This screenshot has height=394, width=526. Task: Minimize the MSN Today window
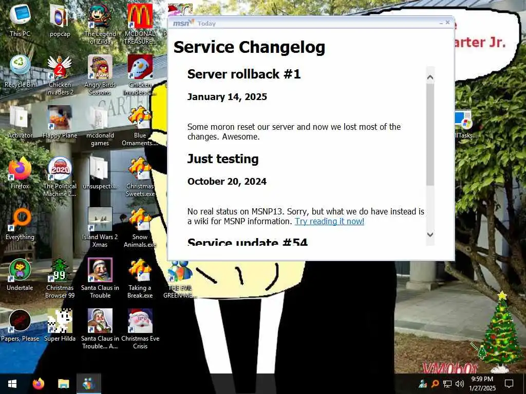pos(441,23)
